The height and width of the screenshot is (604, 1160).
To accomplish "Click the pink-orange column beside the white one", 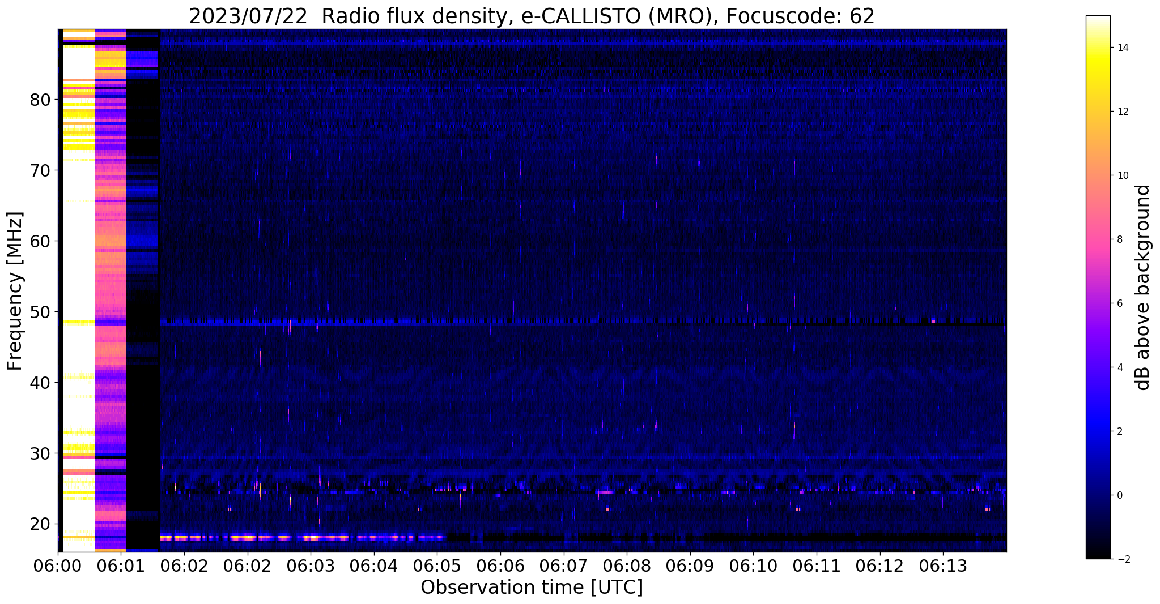I will 111,290.
